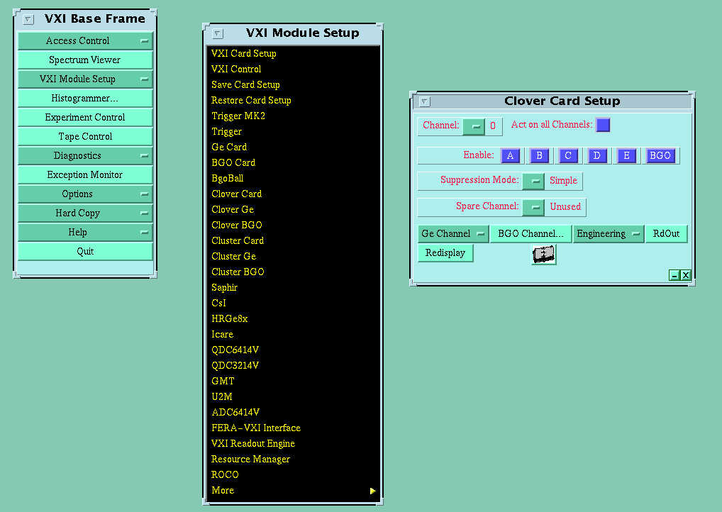Open the Histogrammer dialog
The height and width of the screenshot is (512, 722).
(x=85, y=99)
